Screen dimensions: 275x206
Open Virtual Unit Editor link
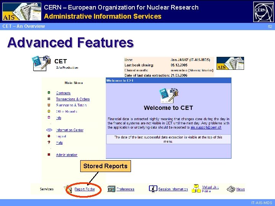pyautogui.click(x=210, y=189)
